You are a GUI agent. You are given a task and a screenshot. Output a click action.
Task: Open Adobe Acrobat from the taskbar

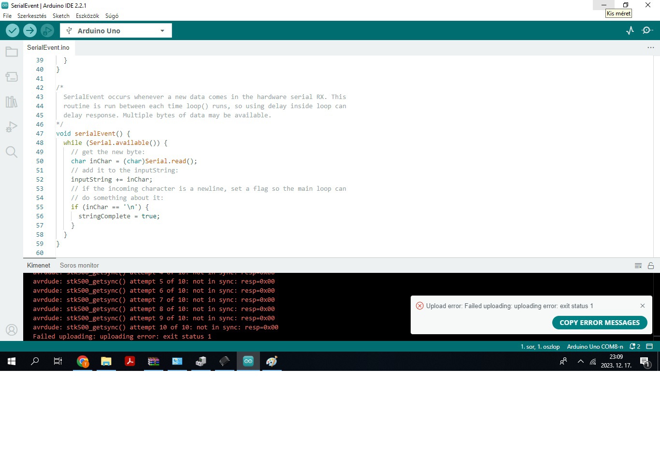pos(130,361)
